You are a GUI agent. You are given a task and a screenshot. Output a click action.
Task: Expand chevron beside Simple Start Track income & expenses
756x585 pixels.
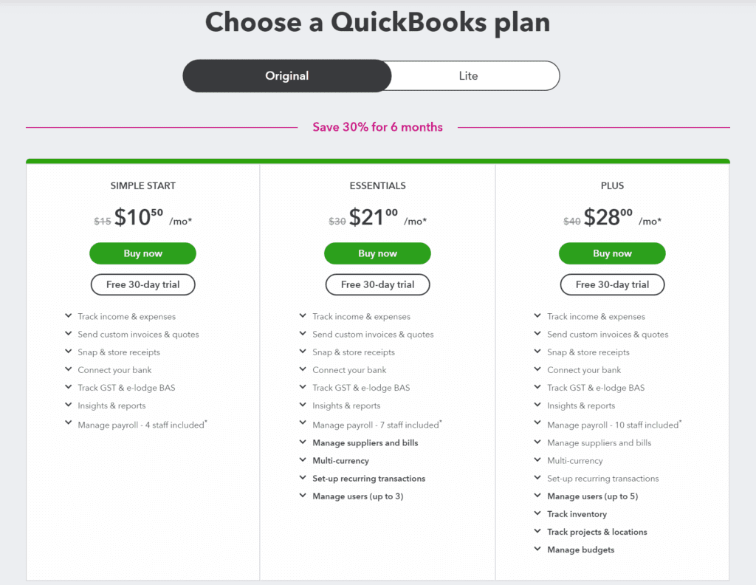tap(69, 316)
